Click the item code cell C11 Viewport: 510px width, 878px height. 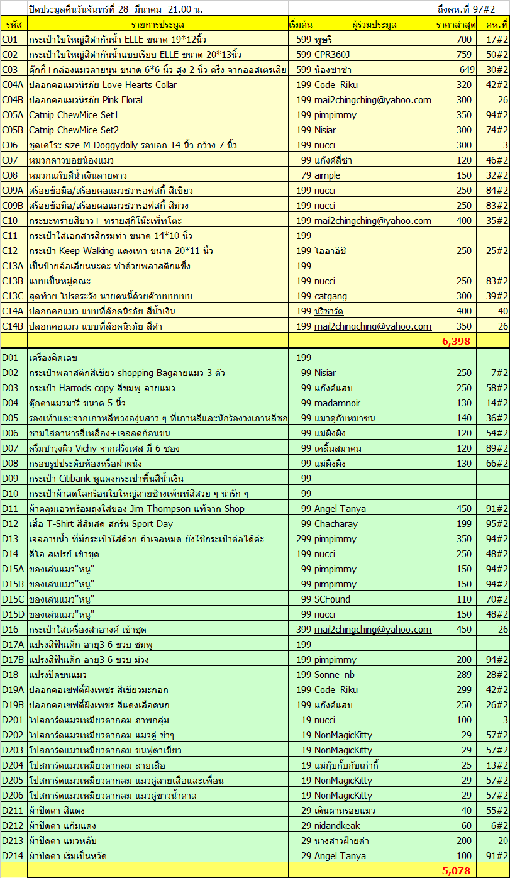coord(13,236)
